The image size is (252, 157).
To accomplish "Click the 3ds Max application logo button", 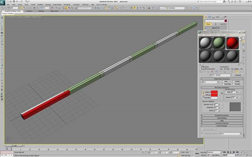I will pyautogui.click(x=3, y=3).
